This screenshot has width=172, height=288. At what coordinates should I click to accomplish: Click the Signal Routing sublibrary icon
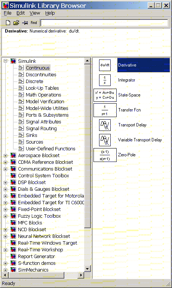click(x=21, y=128)
